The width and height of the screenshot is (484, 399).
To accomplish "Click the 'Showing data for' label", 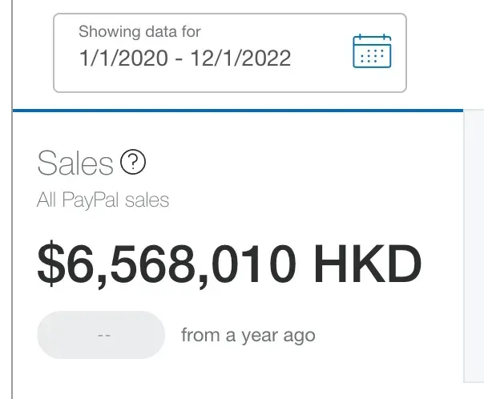I will coord(139,31).
